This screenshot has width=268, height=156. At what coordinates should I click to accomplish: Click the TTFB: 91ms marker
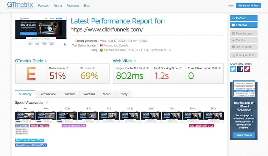pyautogui.click(x=22, y=126)
